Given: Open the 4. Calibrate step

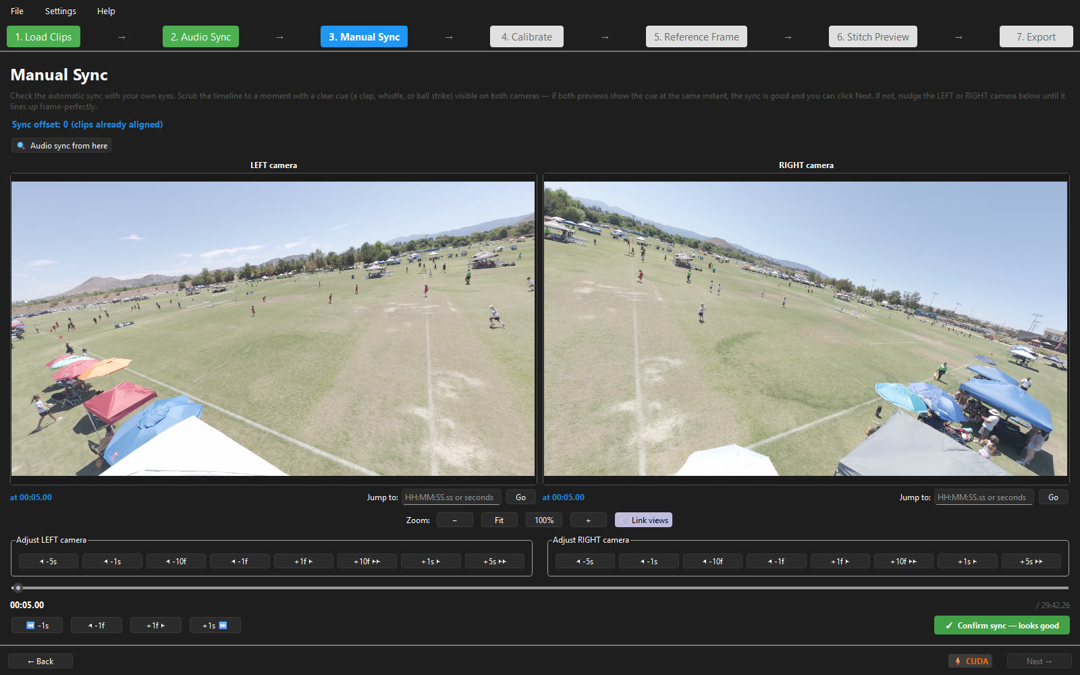Looking at the screenshot, I should point(526,36).
